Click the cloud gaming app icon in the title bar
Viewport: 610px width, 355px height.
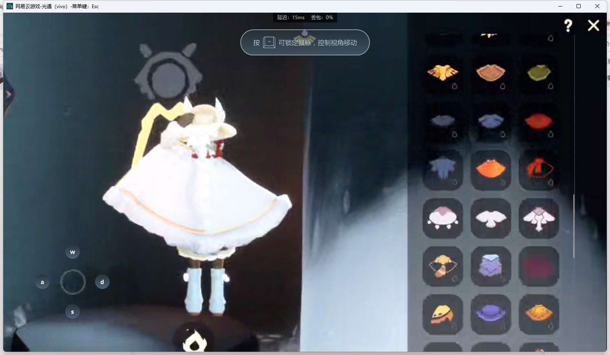click(x=10, y=6)
